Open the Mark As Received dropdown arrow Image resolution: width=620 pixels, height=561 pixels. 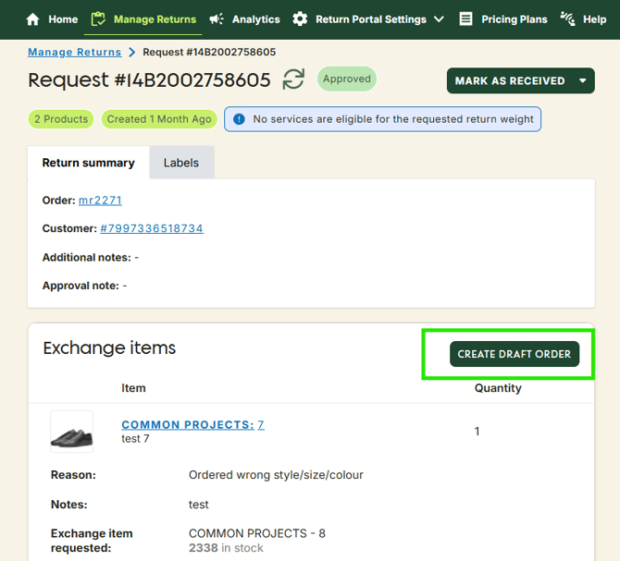583,81
